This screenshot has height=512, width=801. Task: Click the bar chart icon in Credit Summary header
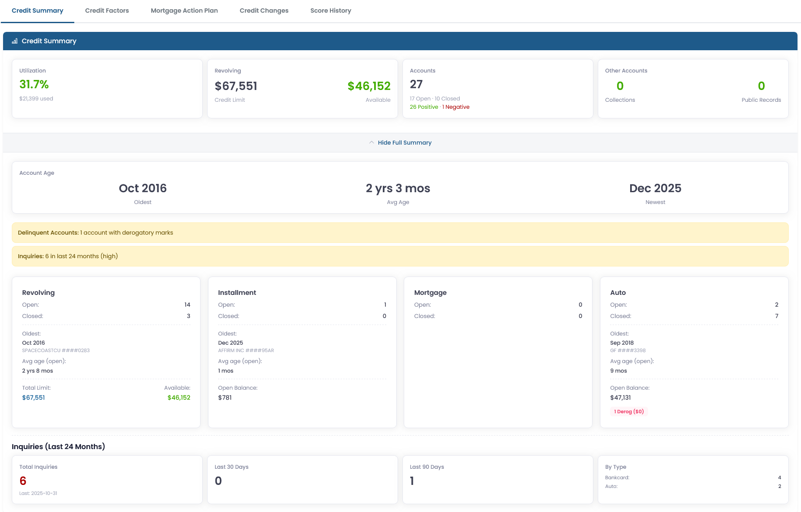pos(14,41)
